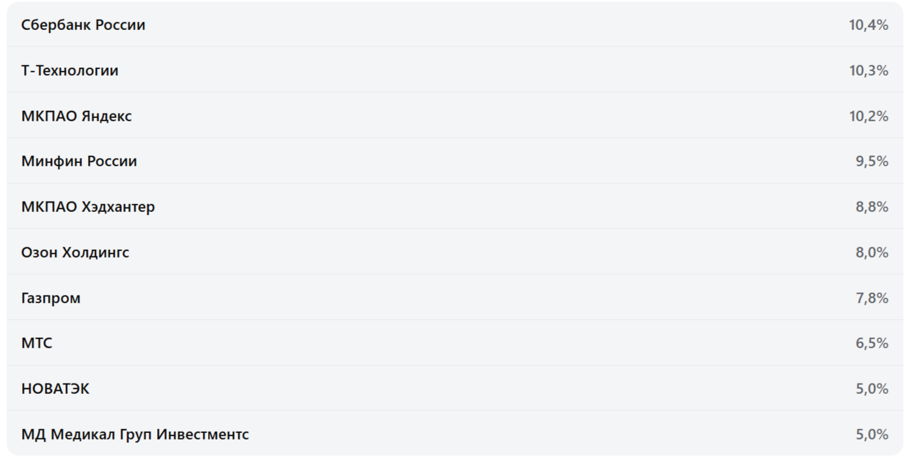909x463 pixels.
Task: Select the 8,0% value for Озон
Action: 872,252
